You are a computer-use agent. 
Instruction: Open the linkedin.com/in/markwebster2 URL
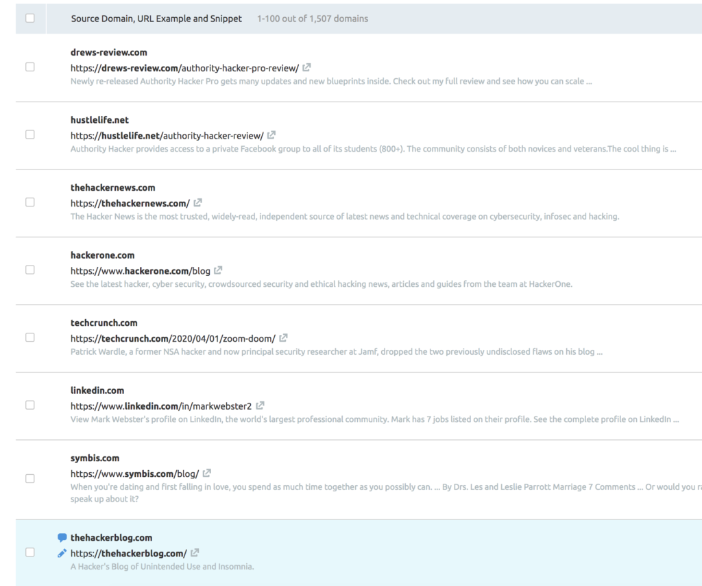tap(161, 406)
